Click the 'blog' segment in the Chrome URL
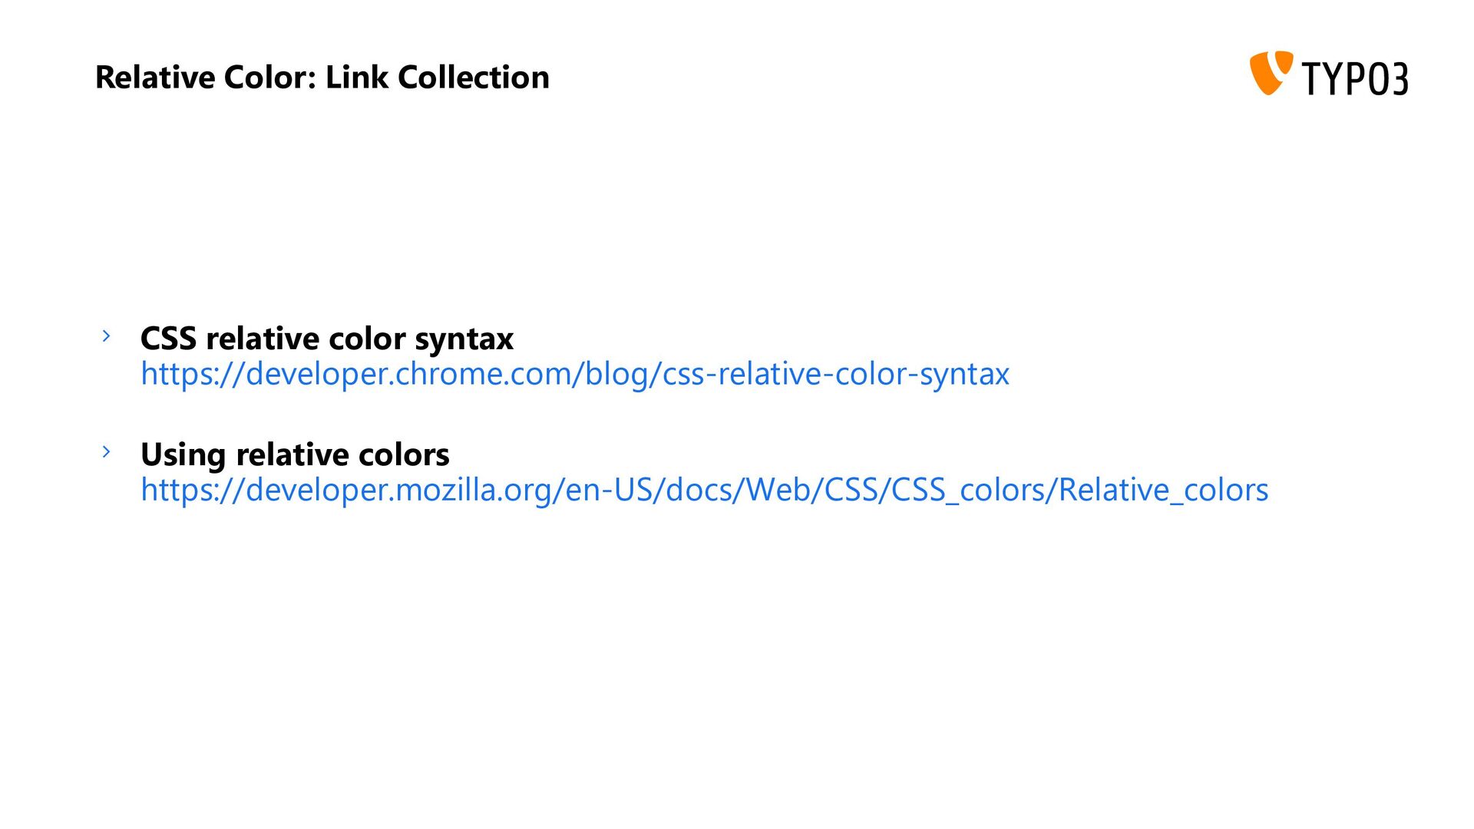Image resolution: width=1474 pixels, height=829 pixels. [x=616, y=375]
